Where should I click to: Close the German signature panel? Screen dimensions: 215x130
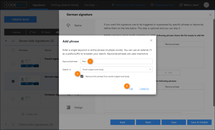click(210, 15)
